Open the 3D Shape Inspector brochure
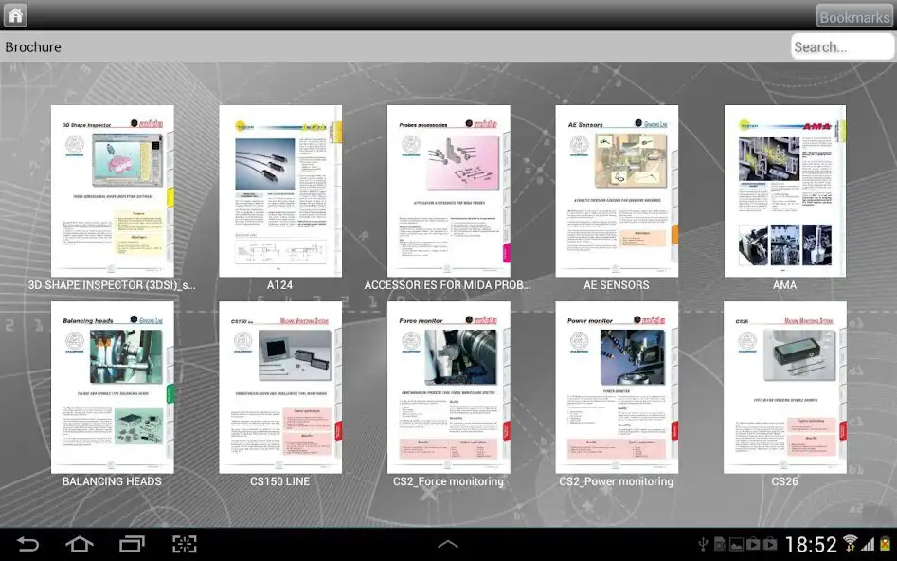897x561 pixels. (113, 187)
